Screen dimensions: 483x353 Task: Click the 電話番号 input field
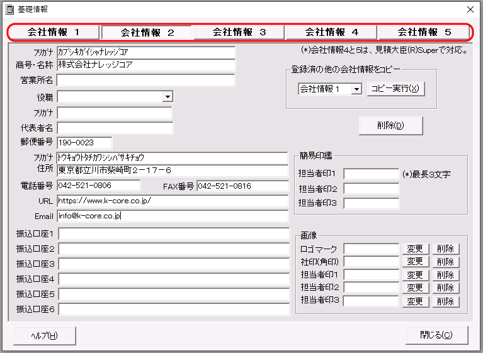99,186
